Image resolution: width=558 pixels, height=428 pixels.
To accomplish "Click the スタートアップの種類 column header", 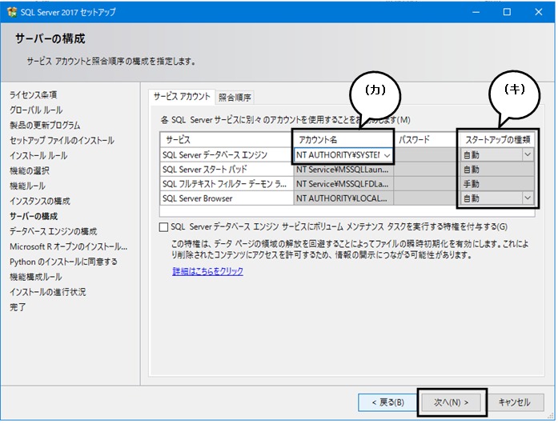I will coord(497,140).
